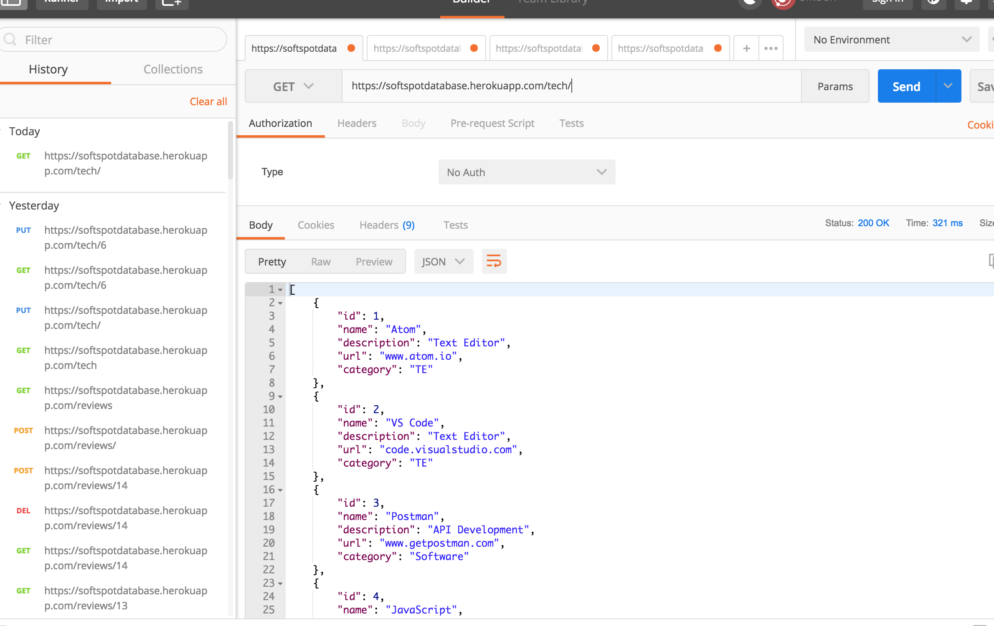This screenshot has height=626, width=994.
Task: Click the "API Development" description value
Action: tap(478, 530)
